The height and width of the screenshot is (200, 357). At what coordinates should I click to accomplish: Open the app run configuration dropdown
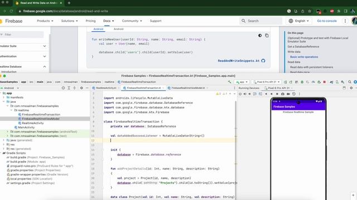click(x=242, y=82)
